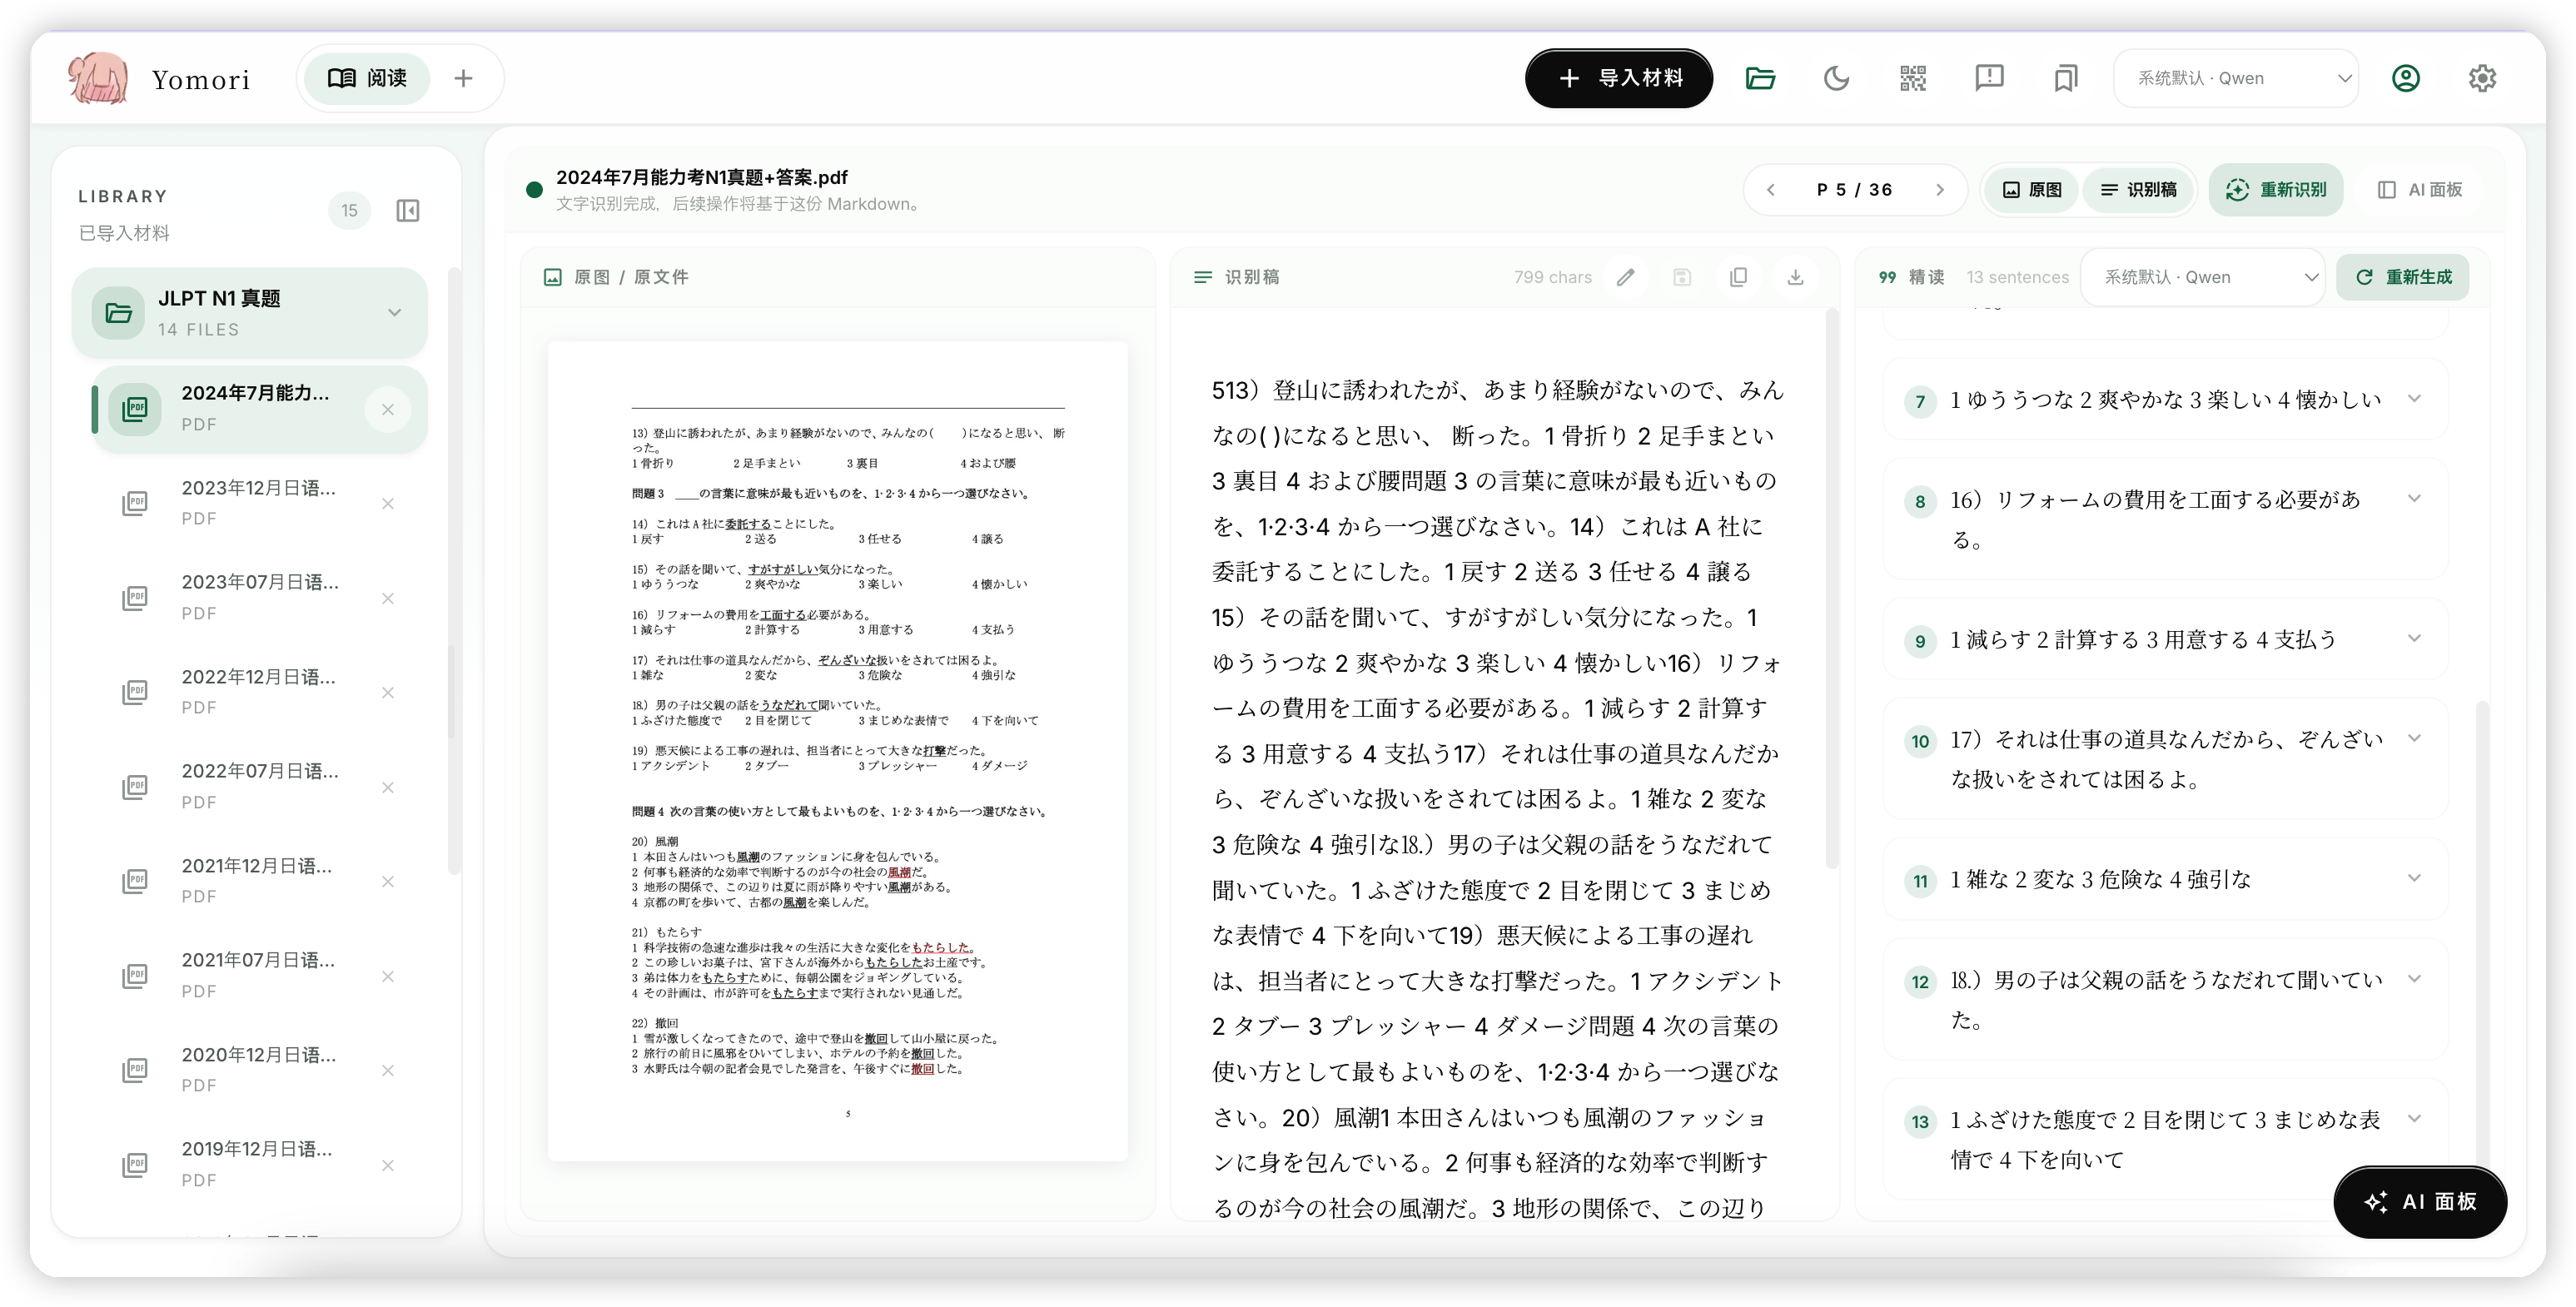The height and width of the screenshot is (1307, 2576).
Task: Click the library count badge 15
Action: pos(349,210)
